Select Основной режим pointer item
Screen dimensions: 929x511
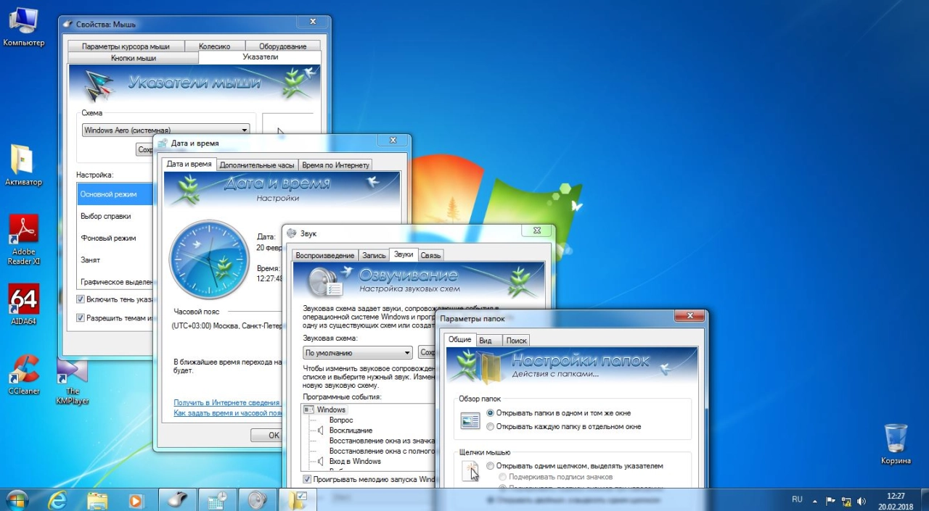pyautogui.click(x=115, y=194)
